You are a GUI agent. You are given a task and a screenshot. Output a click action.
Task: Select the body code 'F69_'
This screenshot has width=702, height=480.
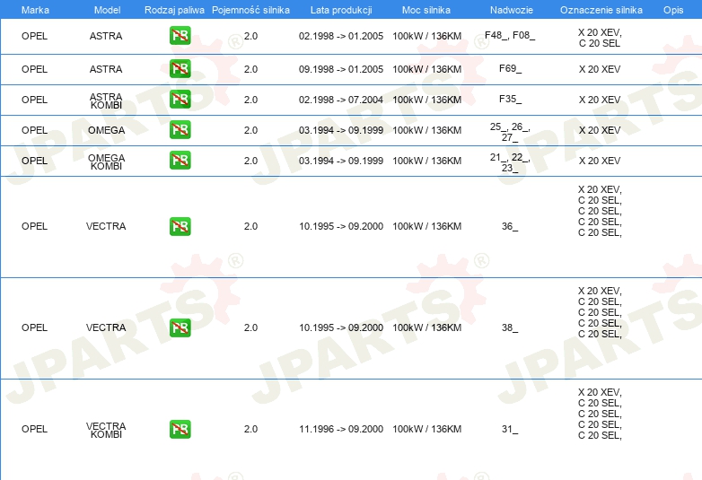click(510, 68)
